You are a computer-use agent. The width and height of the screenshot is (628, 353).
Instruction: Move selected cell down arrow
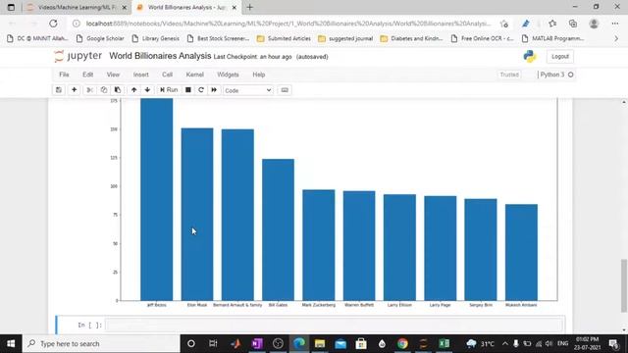point(147,90)
